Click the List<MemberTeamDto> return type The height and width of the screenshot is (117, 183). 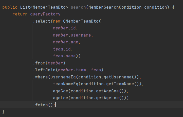point(44,7)
